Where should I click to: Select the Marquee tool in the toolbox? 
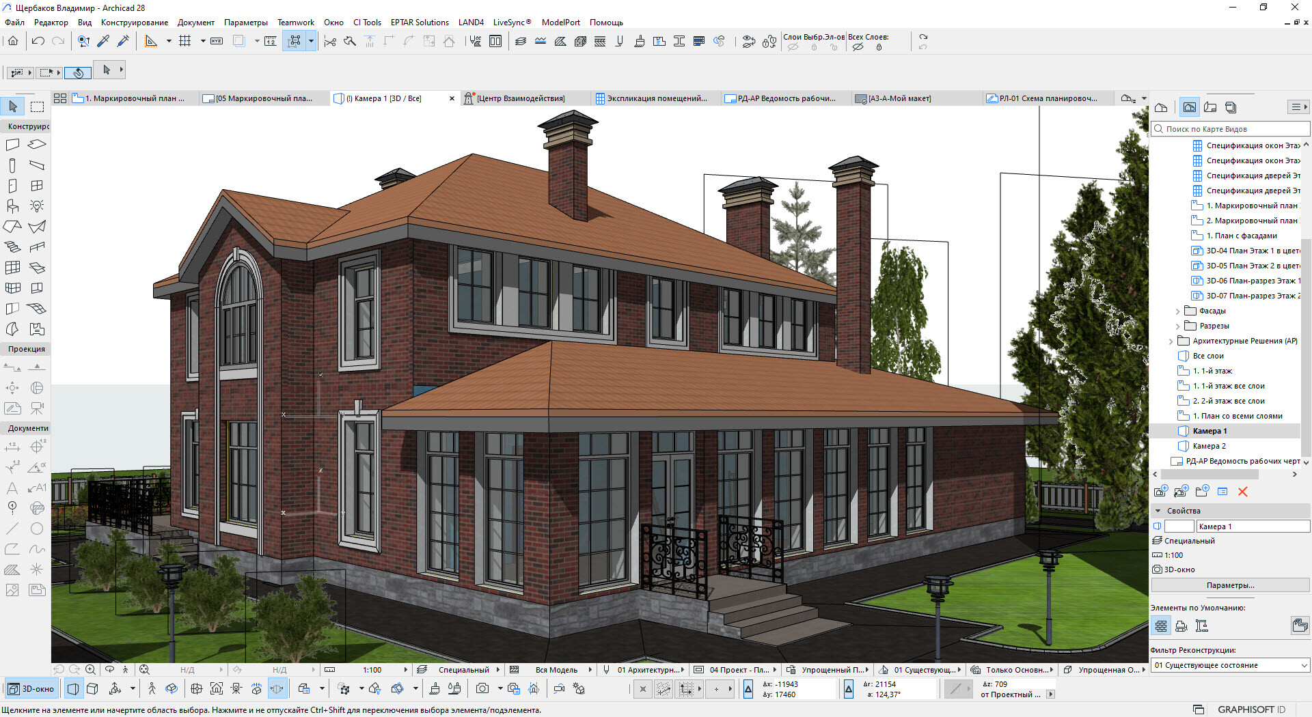pos(37,107)
